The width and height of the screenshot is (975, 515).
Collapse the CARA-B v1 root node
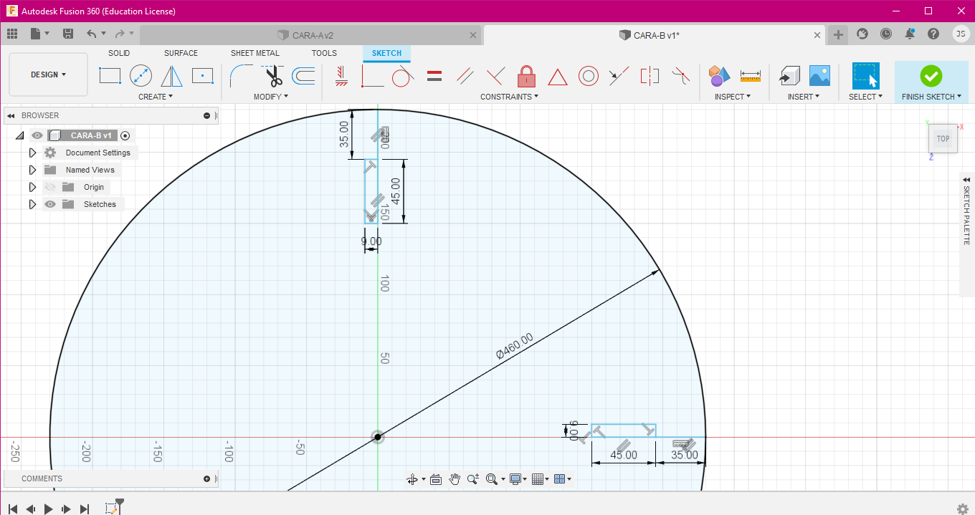pos(19,135)
